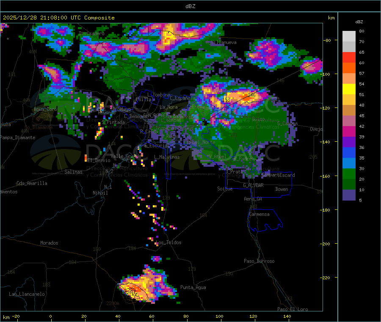Click the 'Aero_GA' label
381x322 pixels.
[253, 199]
